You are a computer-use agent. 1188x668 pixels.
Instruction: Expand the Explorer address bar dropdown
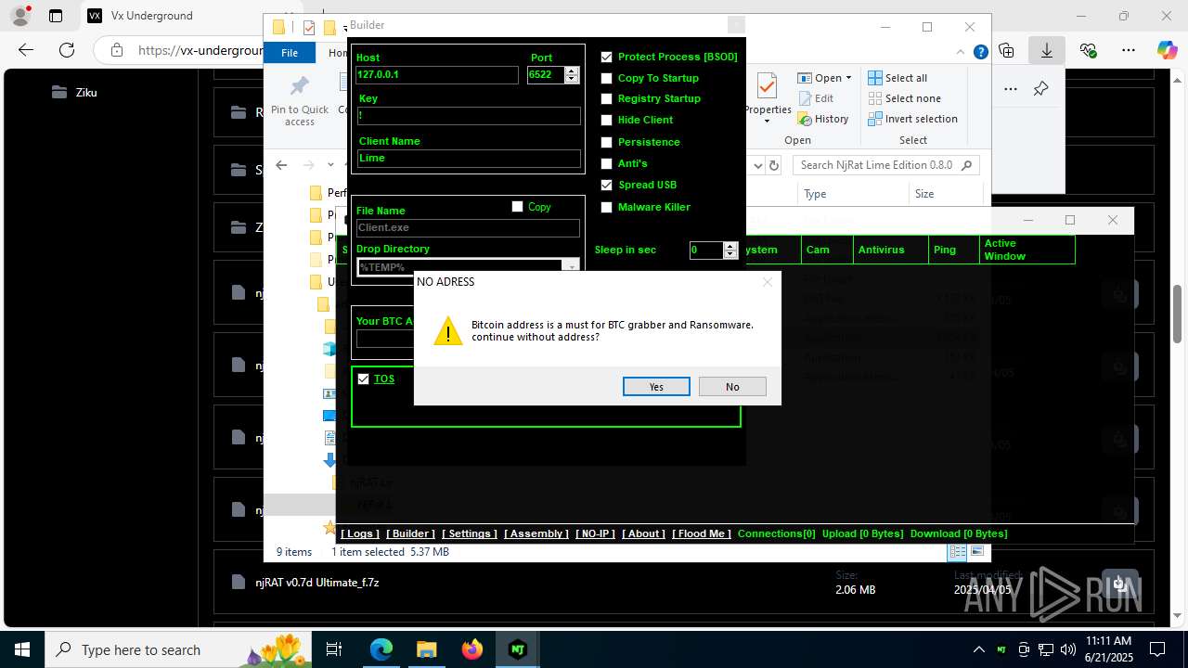756,165
